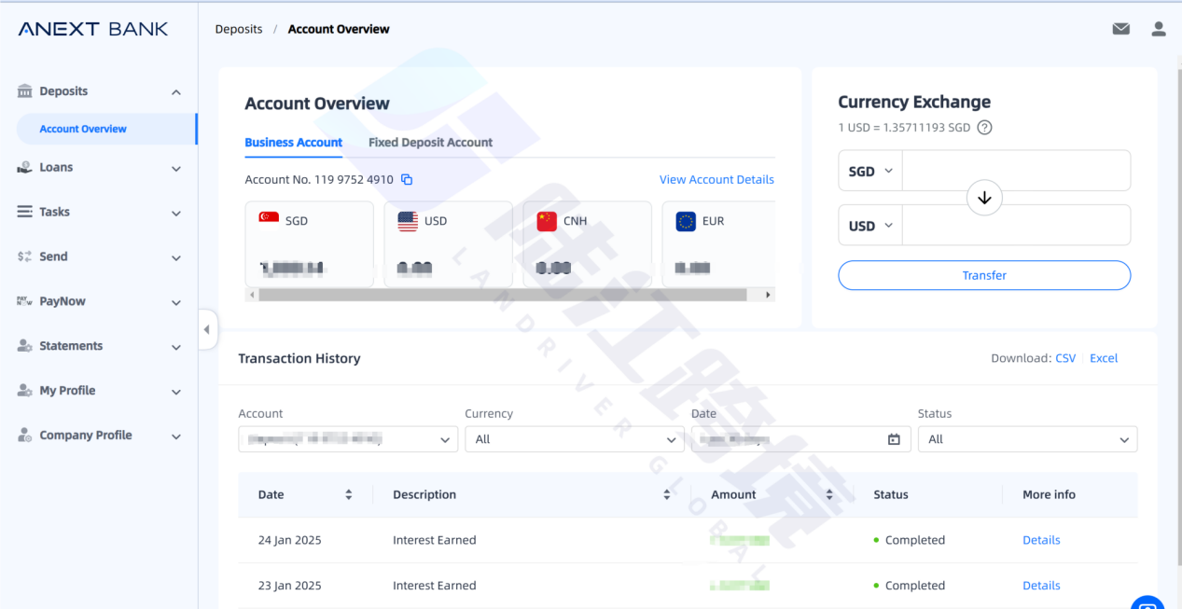This screenshot has width=1182, height=609.
Task: Sort by Description column arrows
Action: pyautogui.click(x=667, y=494)
